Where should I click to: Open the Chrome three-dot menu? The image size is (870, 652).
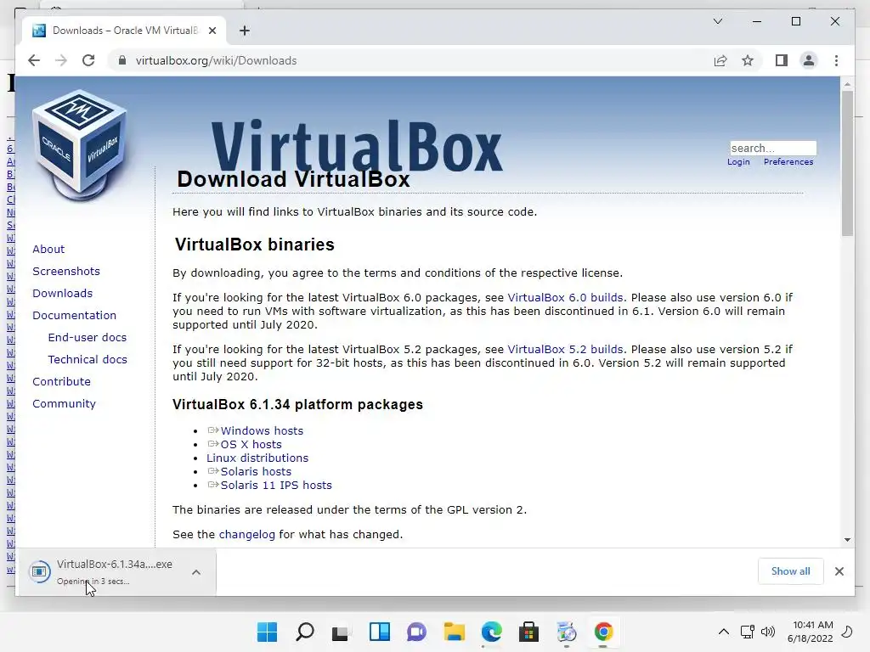click(836, 60)
